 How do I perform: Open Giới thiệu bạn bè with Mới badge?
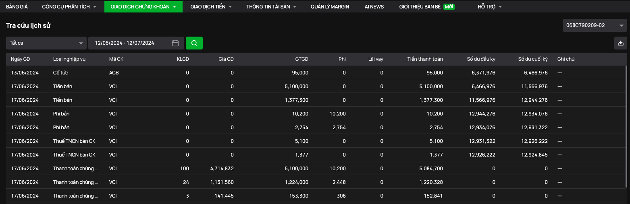click(427, 7)
